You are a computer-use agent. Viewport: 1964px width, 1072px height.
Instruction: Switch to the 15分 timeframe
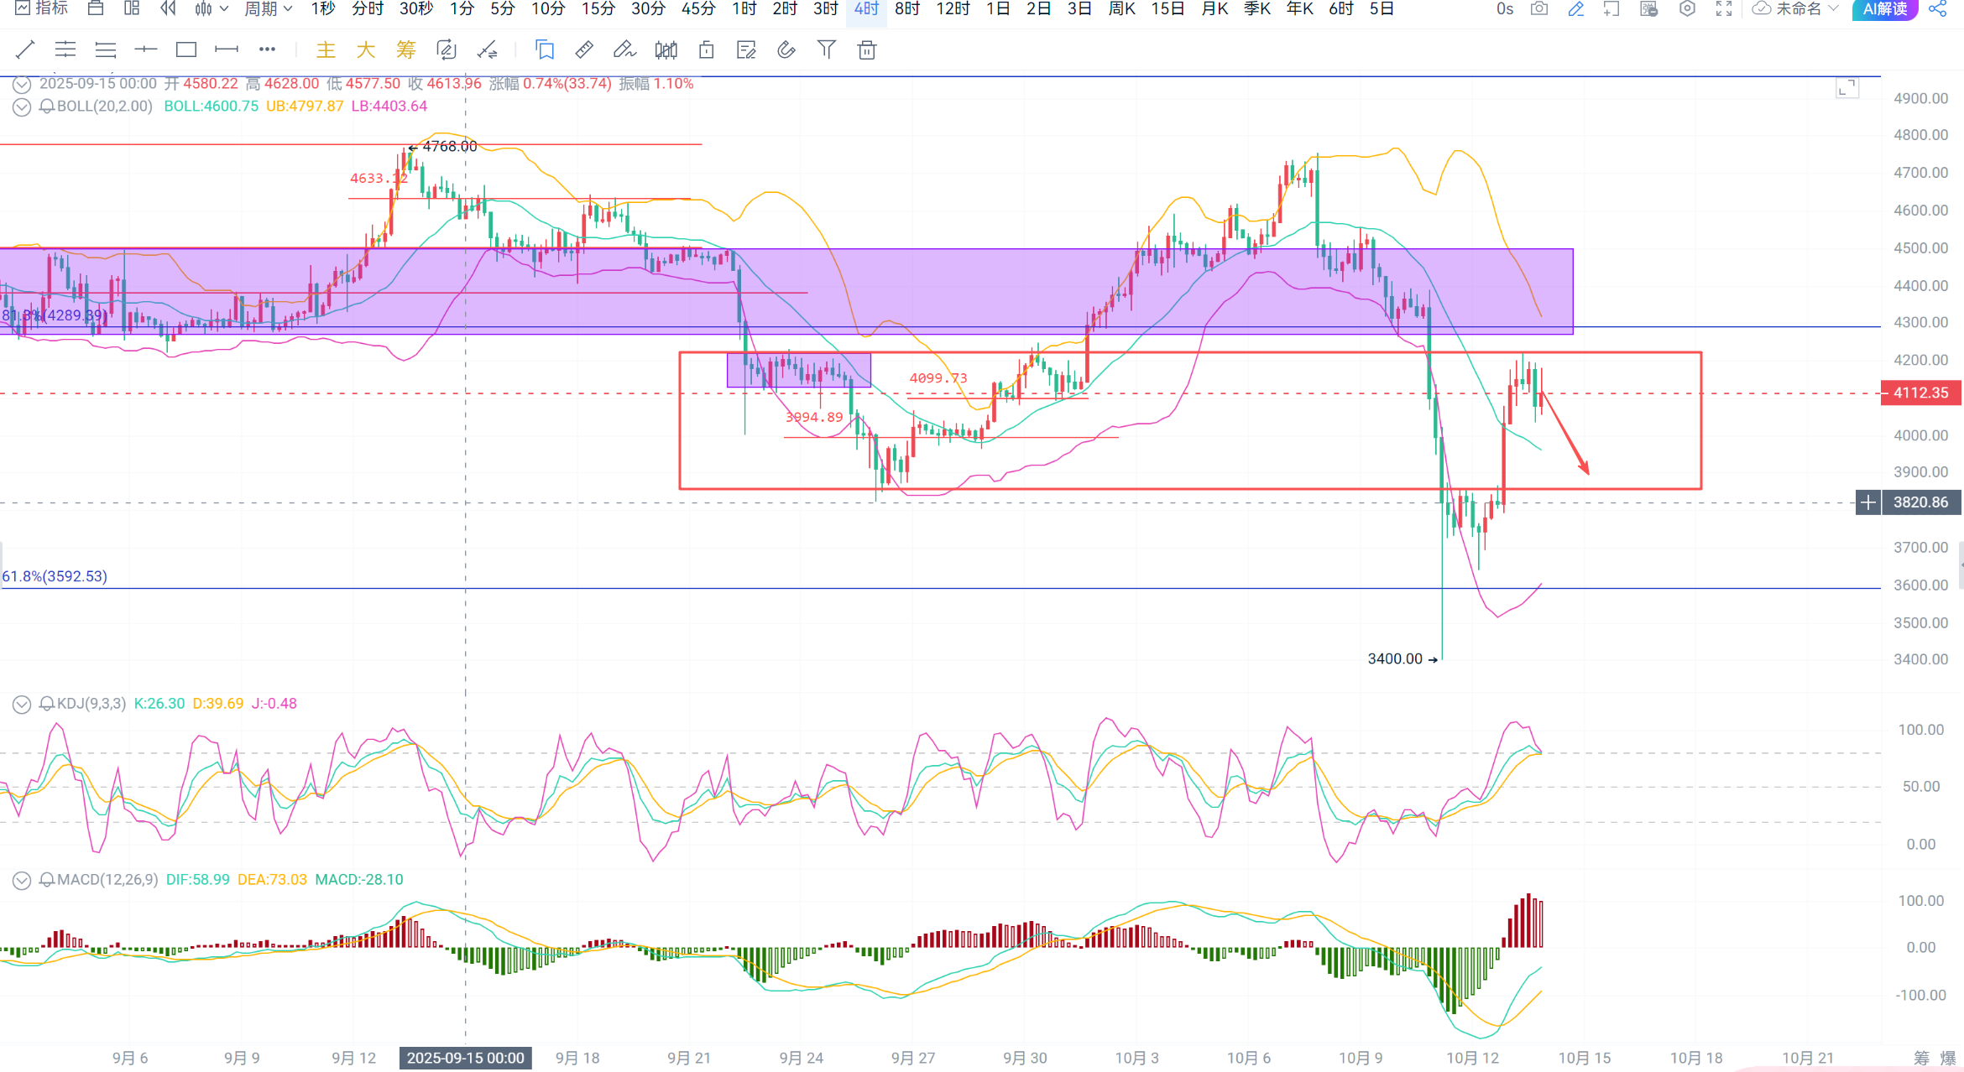coord(598,9)
